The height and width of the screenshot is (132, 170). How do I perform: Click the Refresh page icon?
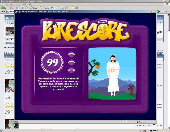[x=22, y=8]
